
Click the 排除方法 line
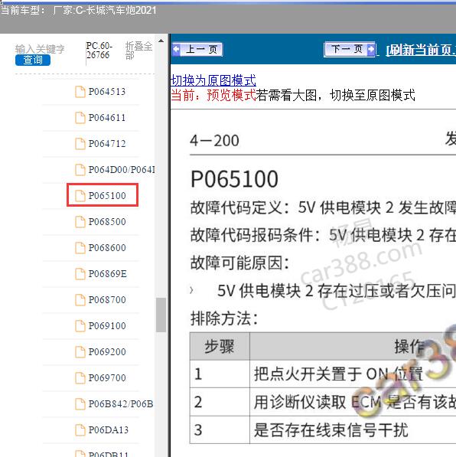[x=224, y=318]
